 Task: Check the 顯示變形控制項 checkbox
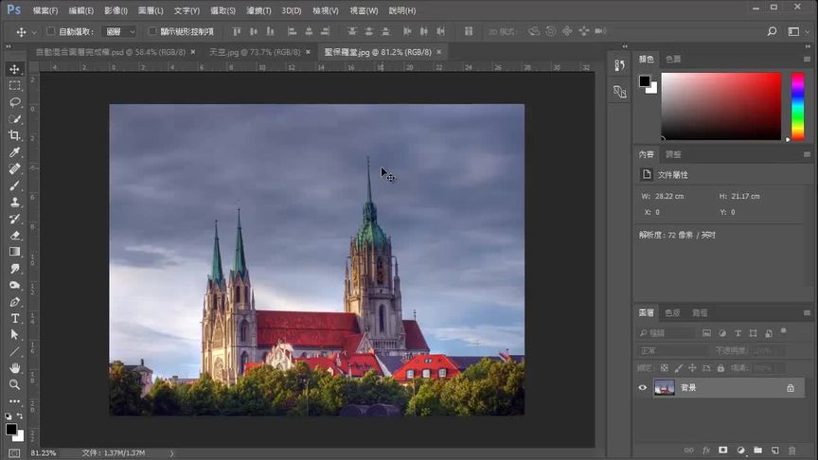tap(153, 32)
